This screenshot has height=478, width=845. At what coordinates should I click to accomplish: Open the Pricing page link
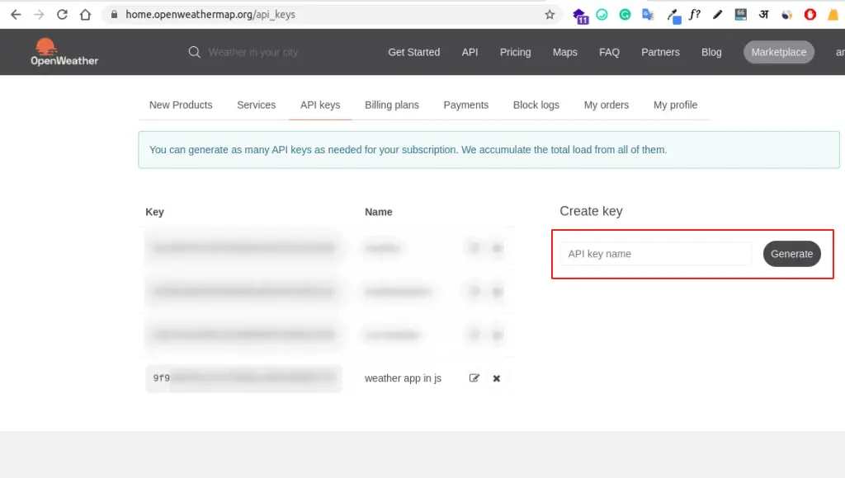click(x=515, y=52)
